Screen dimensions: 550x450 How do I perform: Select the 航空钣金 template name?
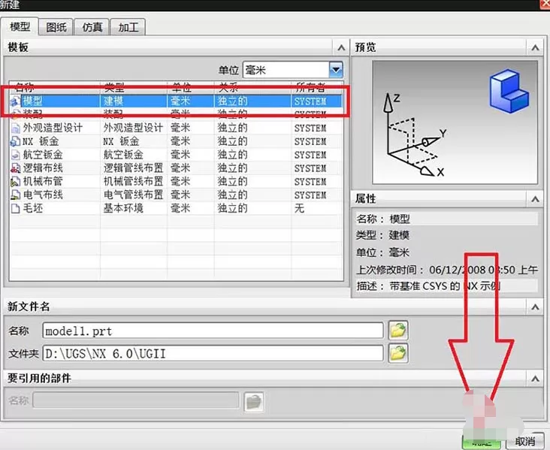point(43,155)
